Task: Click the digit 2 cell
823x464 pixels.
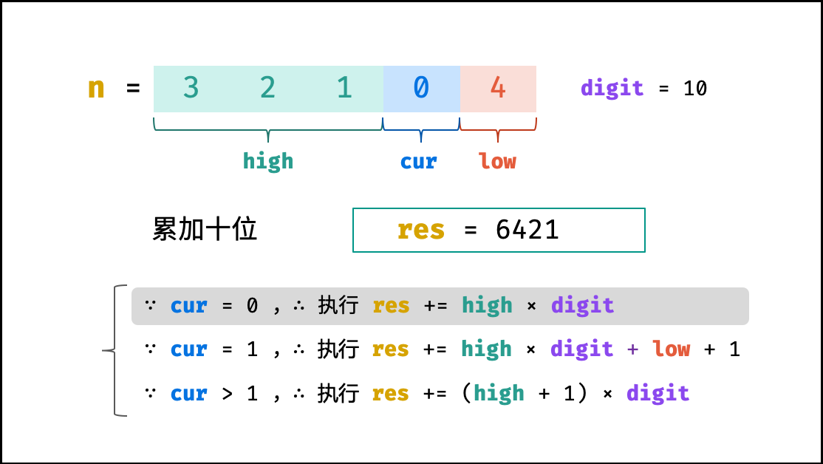Action: coord(267,88)
